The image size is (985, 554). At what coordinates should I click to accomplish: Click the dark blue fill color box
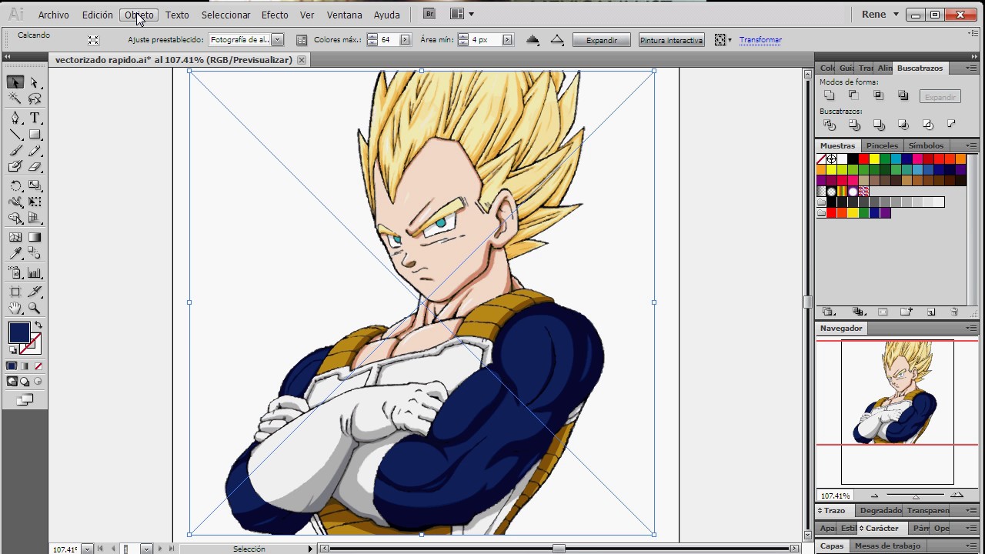[x=19, y=332]
